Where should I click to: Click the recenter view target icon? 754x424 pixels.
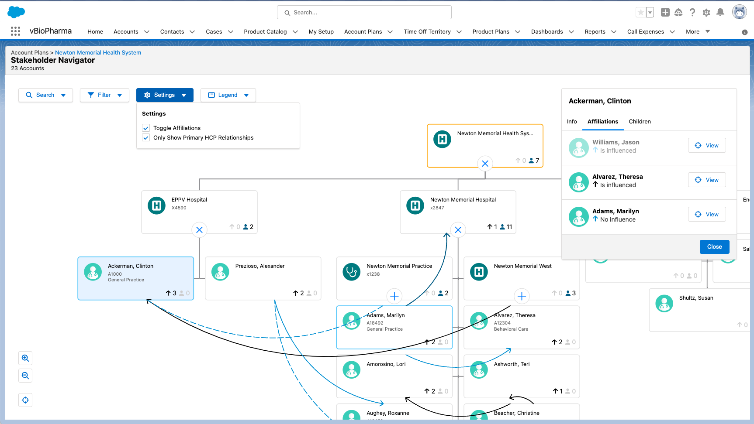[x=25, y=400]
